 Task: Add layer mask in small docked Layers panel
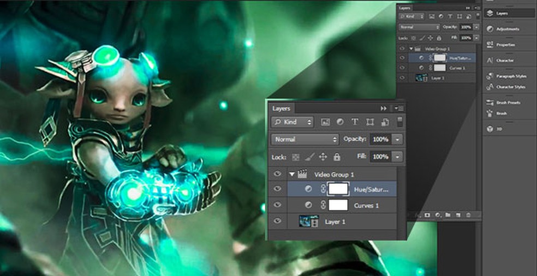(x=427, y=215)
